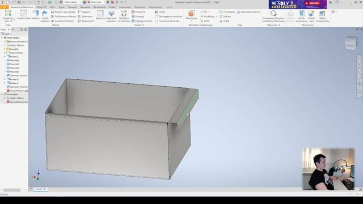Select the first Narożnik item in browser
Screen dimensions: 363x204
13,61
